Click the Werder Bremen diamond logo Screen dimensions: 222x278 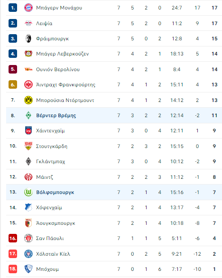click(x=28, y=115)
